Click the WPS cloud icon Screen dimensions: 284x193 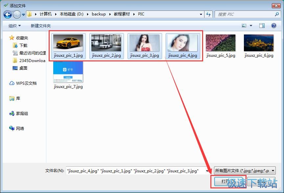tap(12, 83)
